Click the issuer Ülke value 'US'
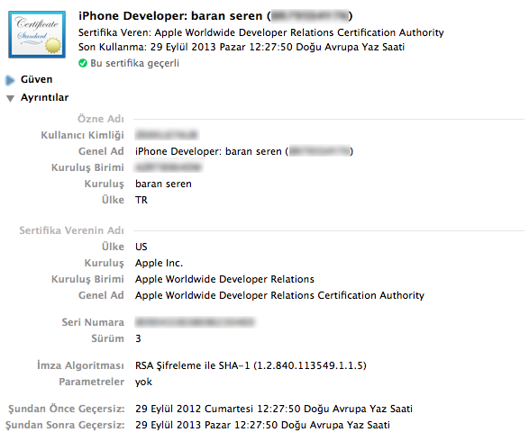The width and height of the screenshot is (529, 441). point(141,247)
